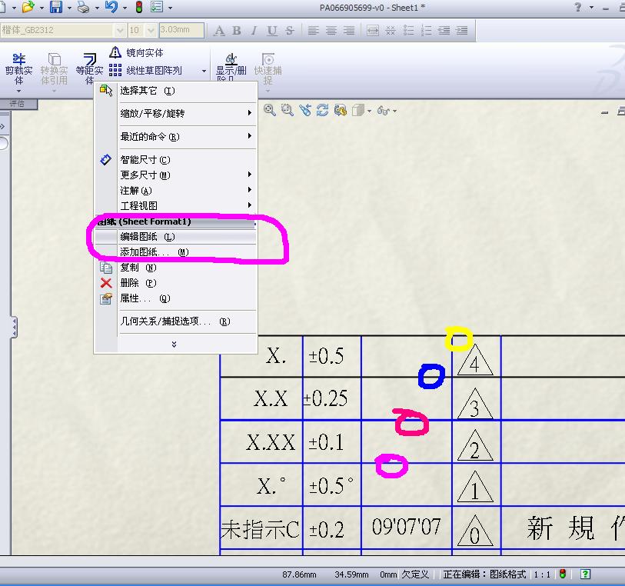Screen dimensions: 625x586
Task: Expand the Hide/Show items dropdown arrow
Action: pyautogui.click(x=394, y=111)
